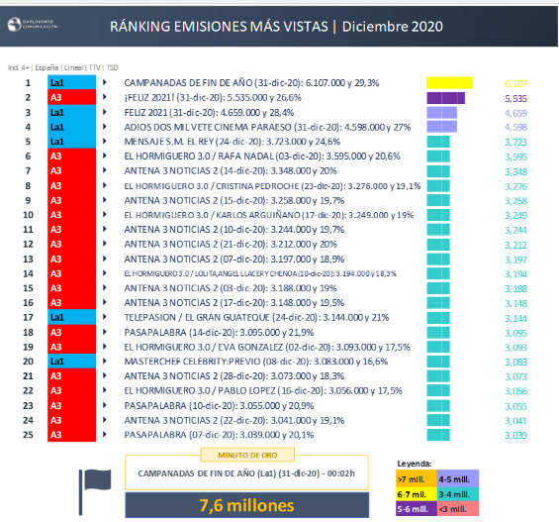Click the arrow marker on the Rafa Nadal Hormiguero row
The width and height of the screenshot is (559, 522).
click(x=105, y=156)
